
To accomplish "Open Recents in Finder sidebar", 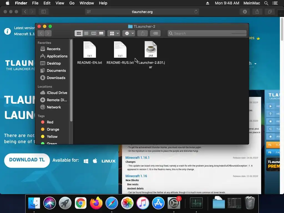I will point(54,49).
